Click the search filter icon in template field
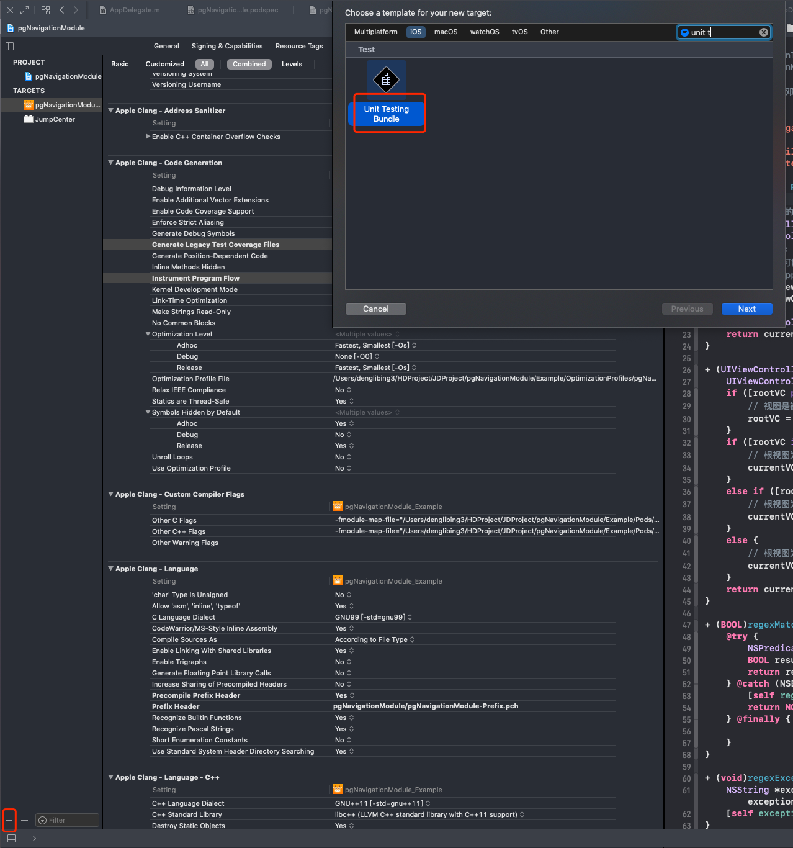The image size is (793, 848). (x=684, y=32)
